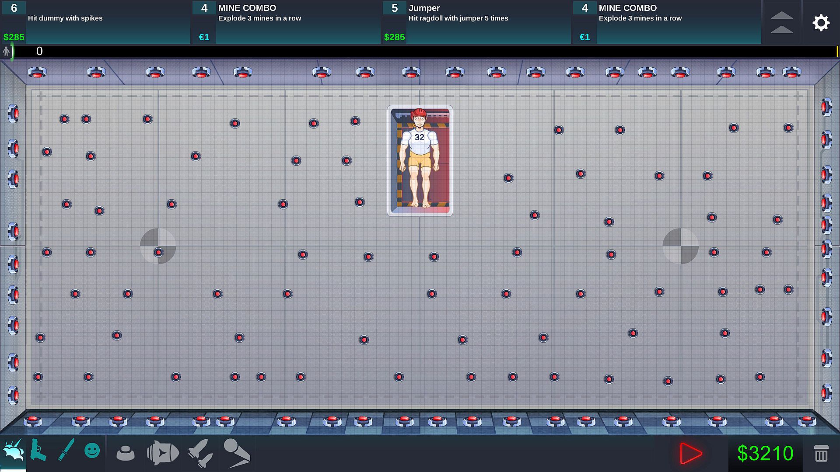Screen dimensions: 840x472
Task: Open the smiley face category
Action: pos(92,451)
